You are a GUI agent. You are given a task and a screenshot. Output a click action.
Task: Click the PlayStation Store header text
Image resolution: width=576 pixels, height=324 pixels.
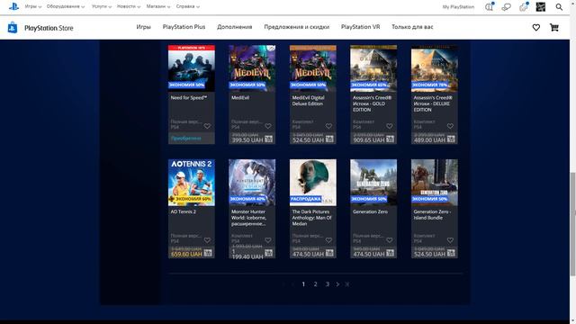click(49, 28)
